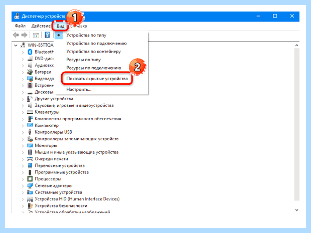Select the Программные устройства row

[62, 172]
